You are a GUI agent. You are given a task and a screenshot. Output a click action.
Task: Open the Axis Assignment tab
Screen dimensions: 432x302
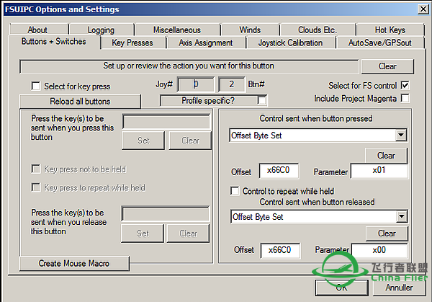(x=205, y=43)
